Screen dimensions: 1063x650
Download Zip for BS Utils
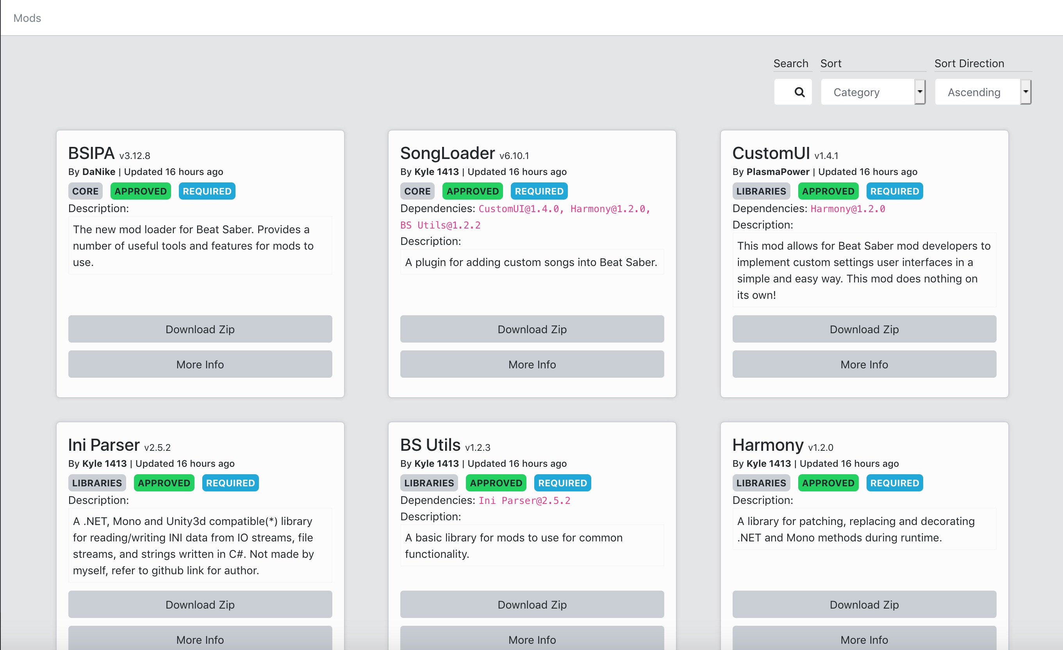coord(532,604)
